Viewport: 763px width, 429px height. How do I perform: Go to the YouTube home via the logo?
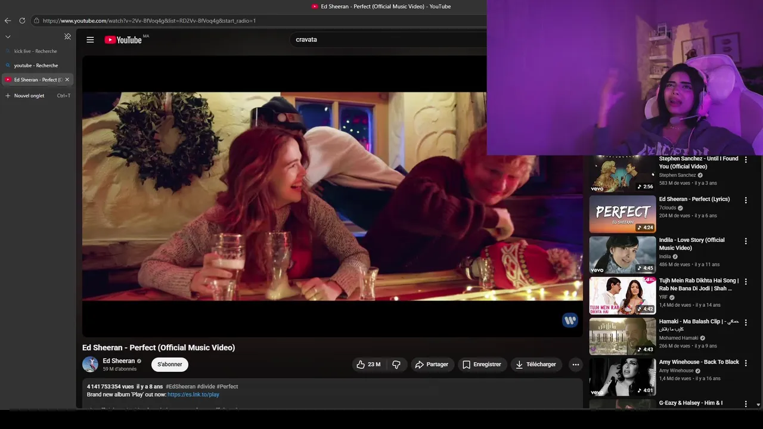(123, 40)
